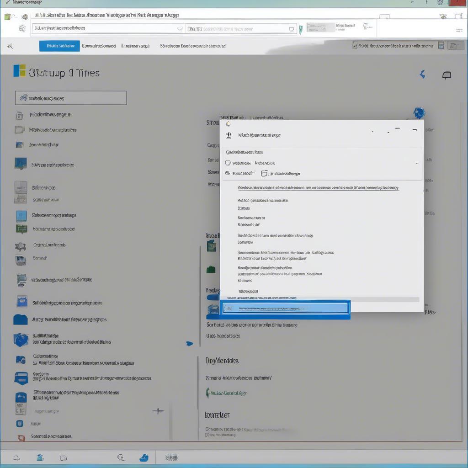This screenshot has width=468, height=468.
Task: Click the blue folder icon in the left list
Action: pos(21,319)
